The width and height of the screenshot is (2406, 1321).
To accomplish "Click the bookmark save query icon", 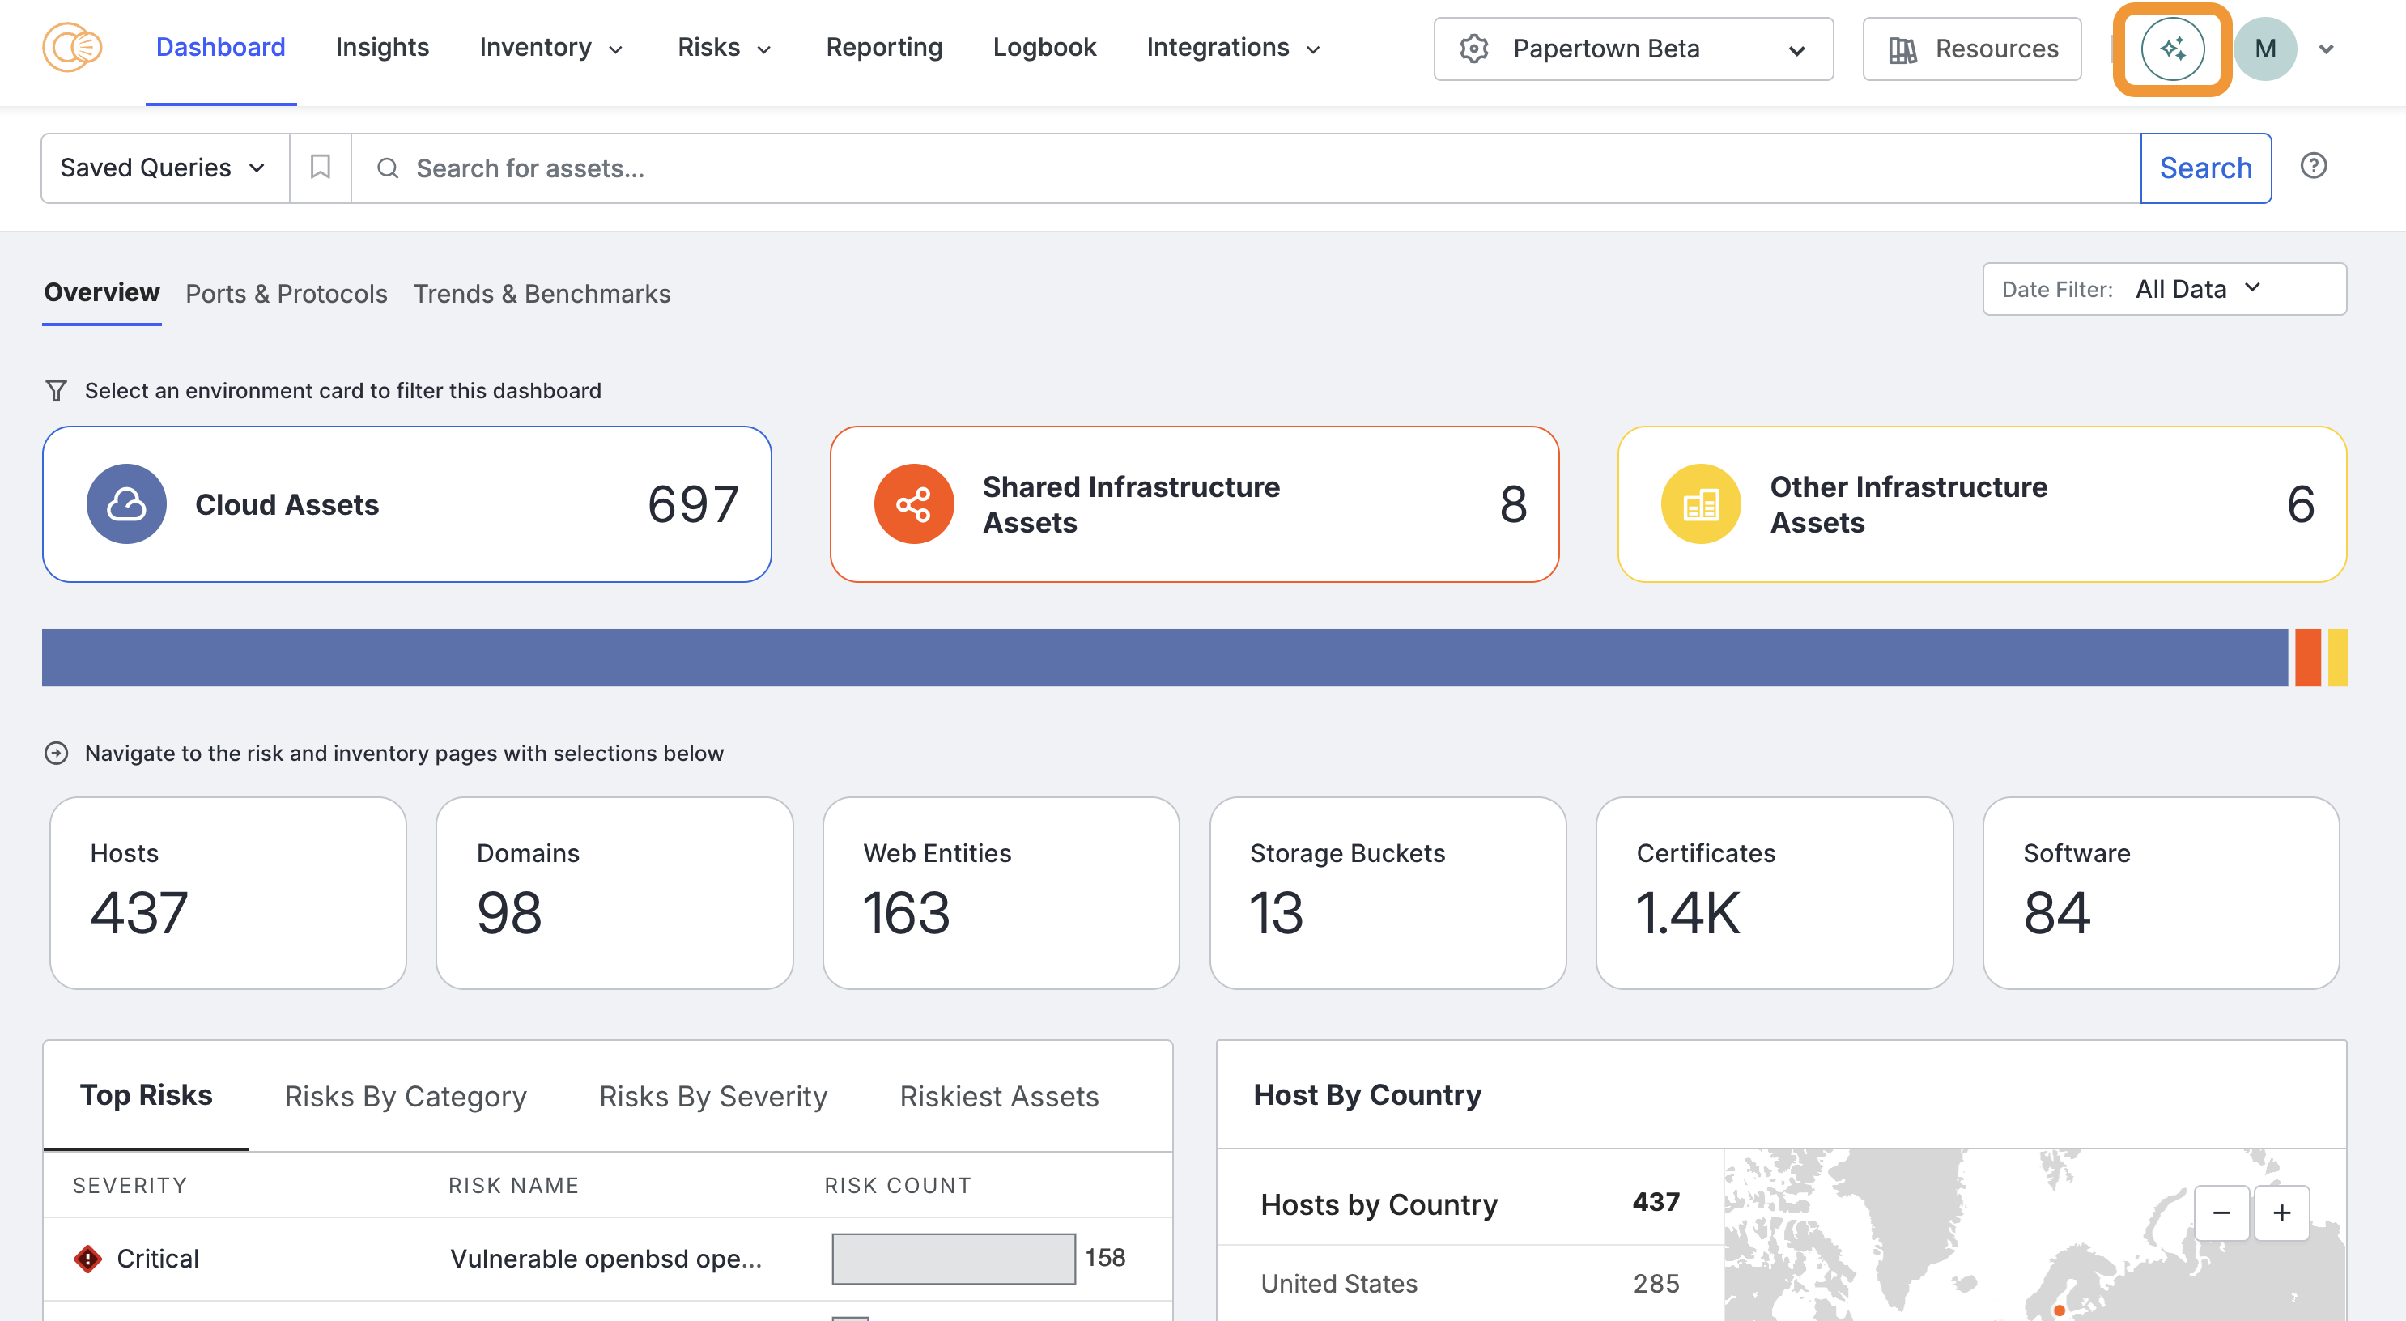I will tap(321, 167).
